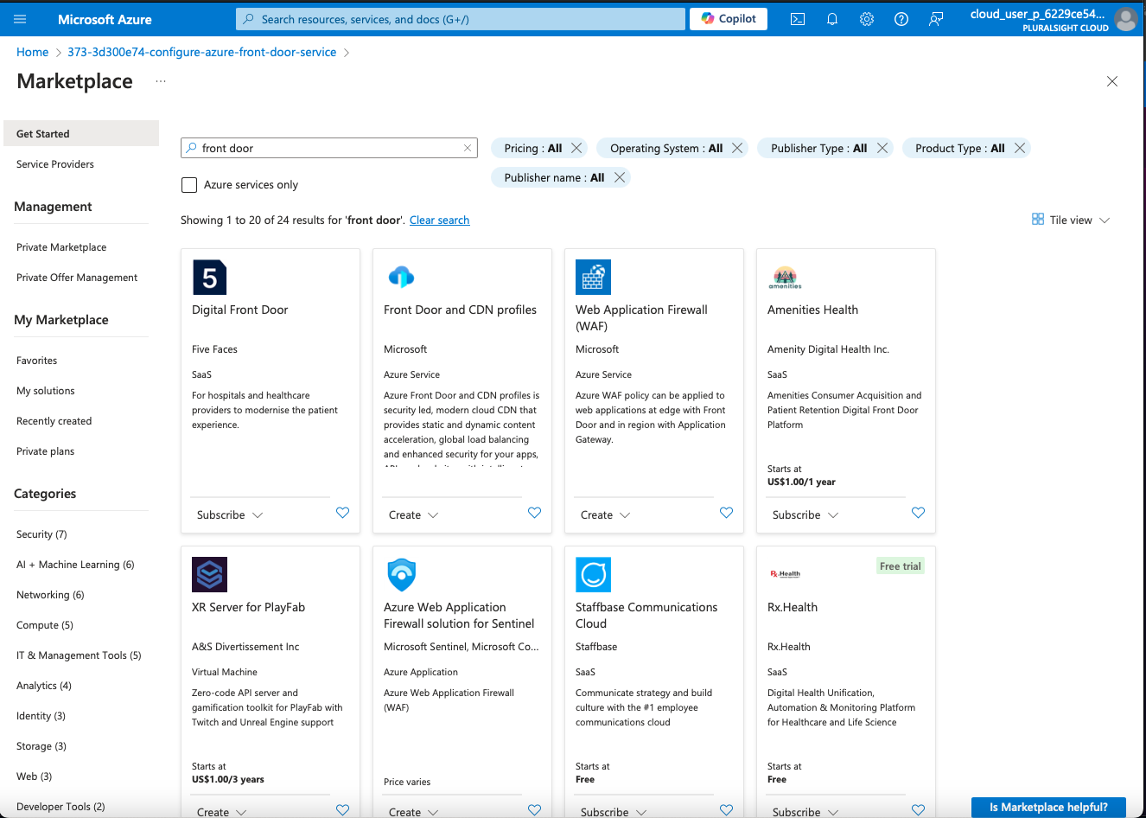Image resolution: width=1146 pixels, height=818 pixels.
Task: Open Favorites under My Marketplace
Action: [x=37, y=361]
